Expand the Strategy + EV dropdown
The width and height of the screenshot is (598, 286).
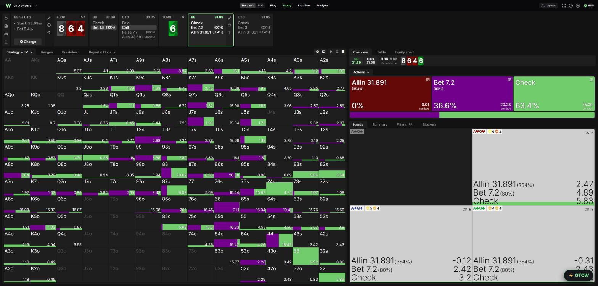(19, 52)
